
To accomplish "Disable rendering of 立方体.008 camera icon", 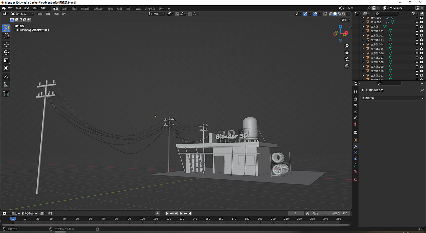I will [422, 62].
